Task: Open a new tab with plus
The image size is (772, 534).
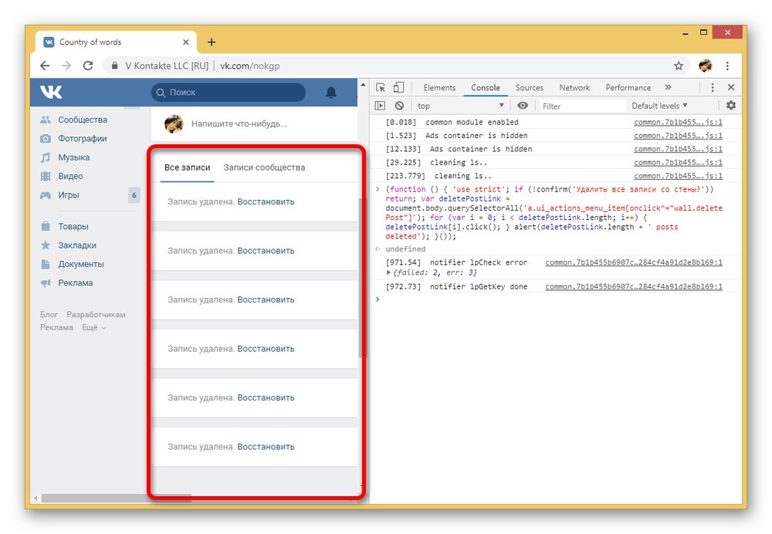Action: click(x=212, y=42)
